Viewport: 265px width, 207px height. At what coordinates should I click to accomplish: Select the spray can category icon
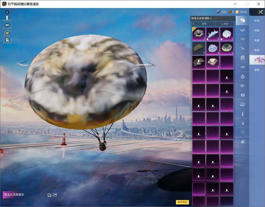coord(243,114)
